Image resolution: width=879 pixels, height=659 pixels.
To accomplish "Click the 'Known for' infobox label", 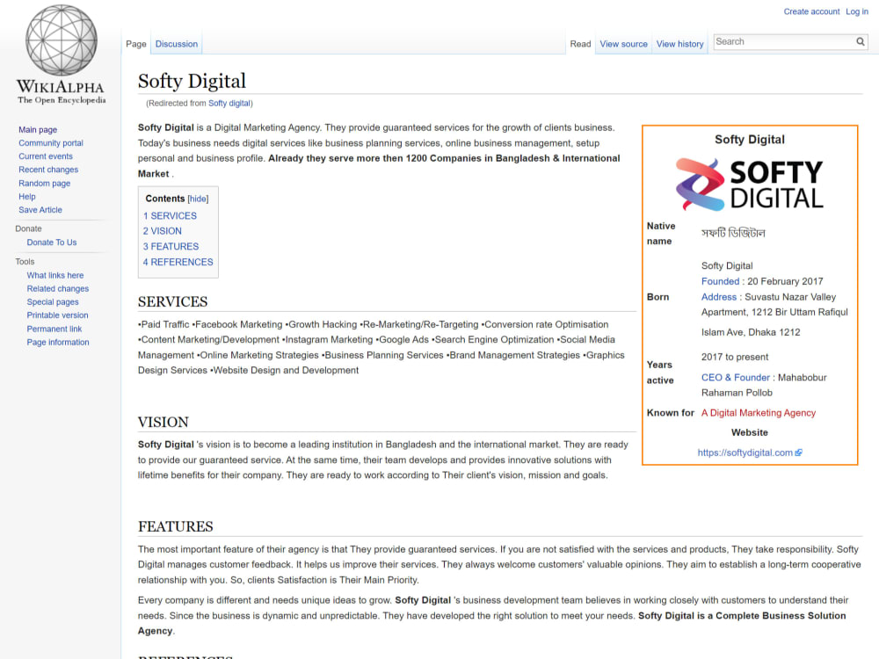I will pos(671,413).
